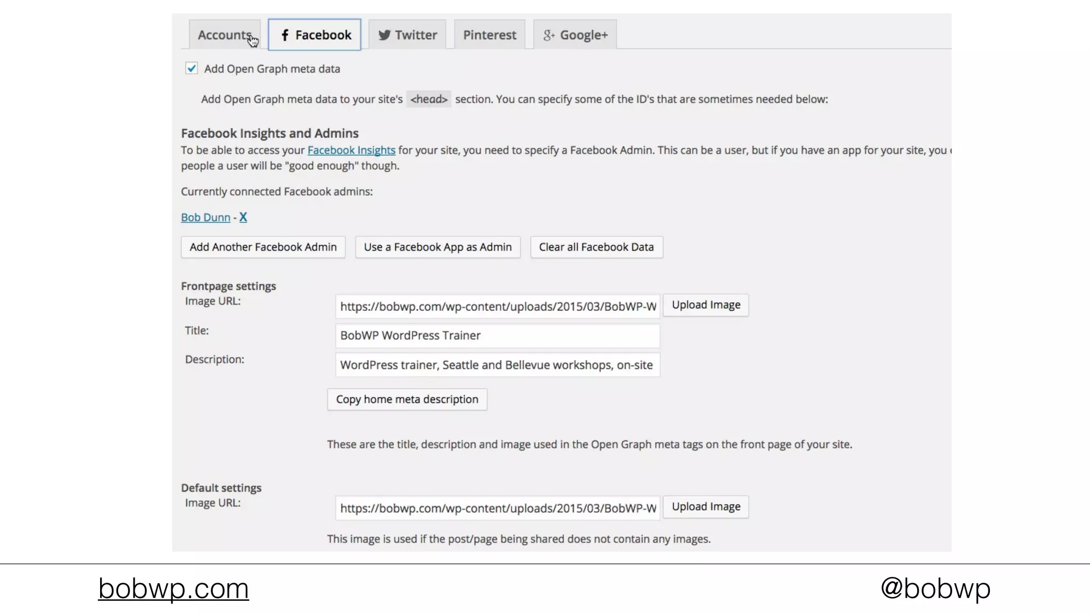This screenshot has height=613, width=1090.
Task: Focus the Frontpage Title input field
Action: (x=497, y=336)
